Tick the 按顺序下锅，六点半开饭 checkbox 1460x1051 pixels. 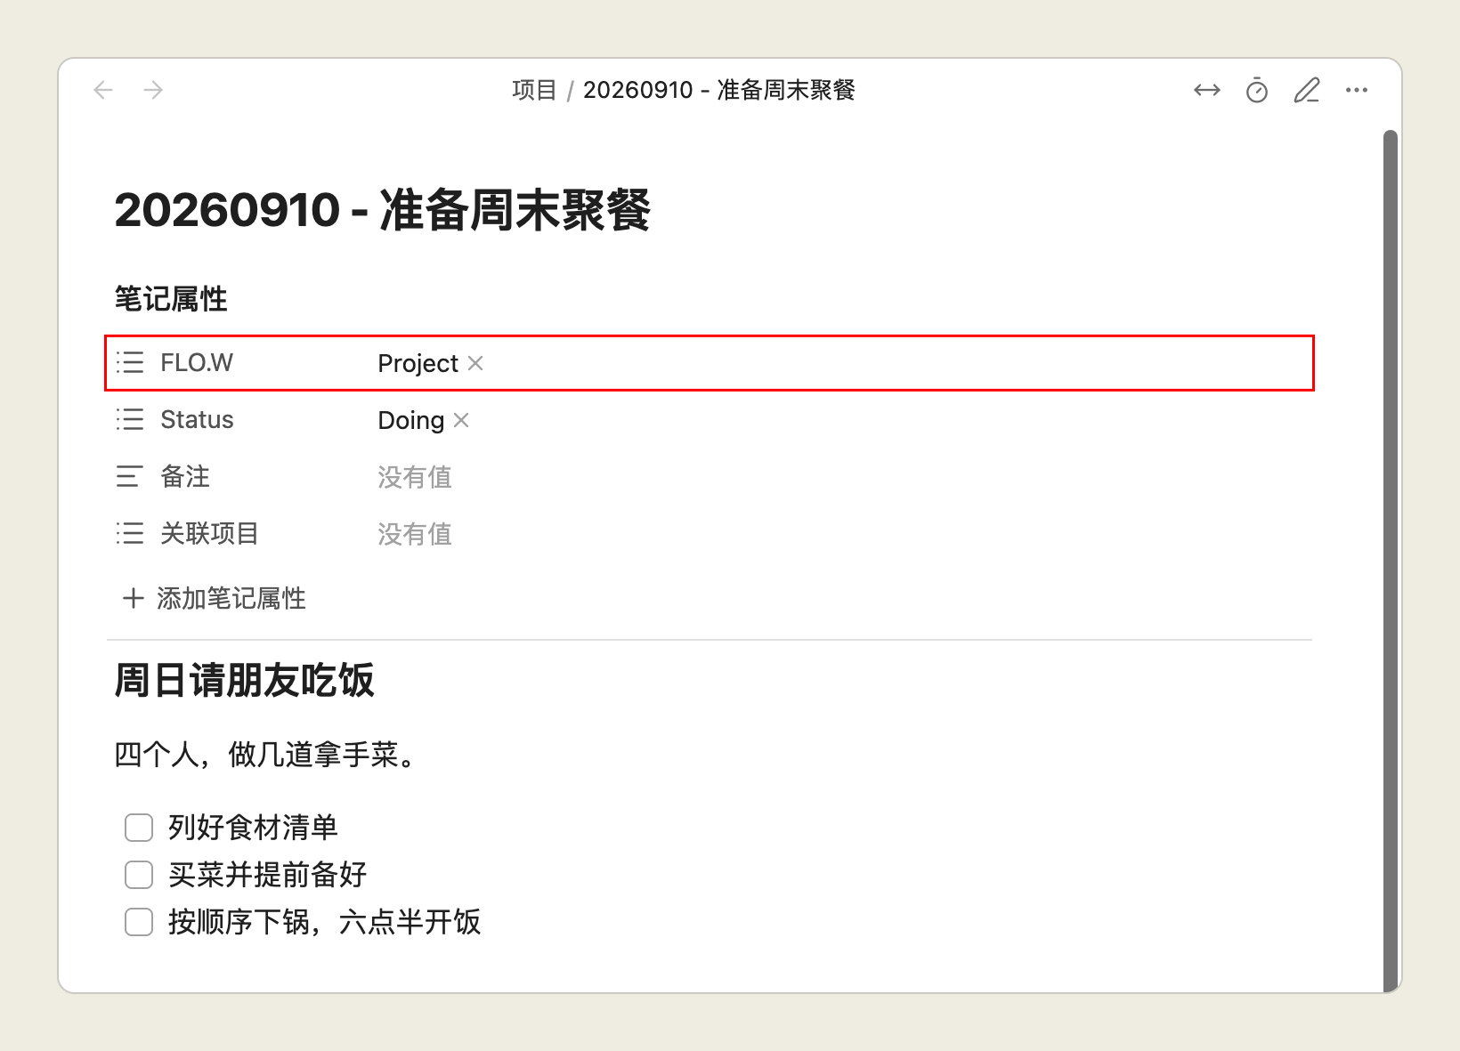(x=139, y=922)
